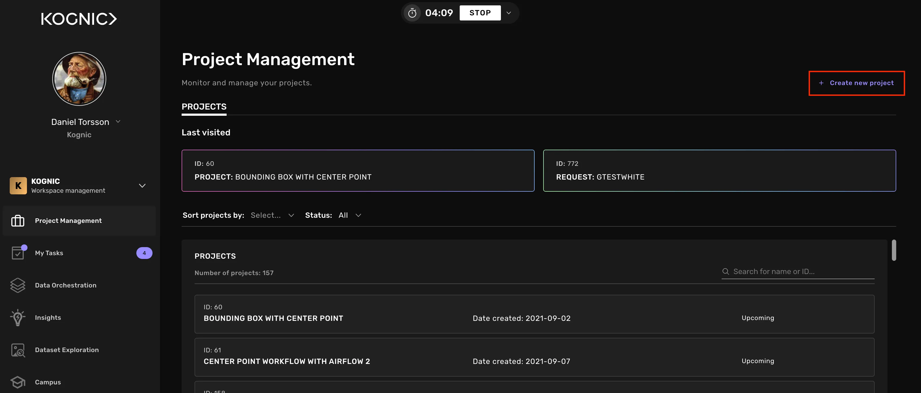Image resolution: width=921 pixels, height=393 pixels.
Task: Click Upcoming status for project ID 61
Action: click(758, 361)
